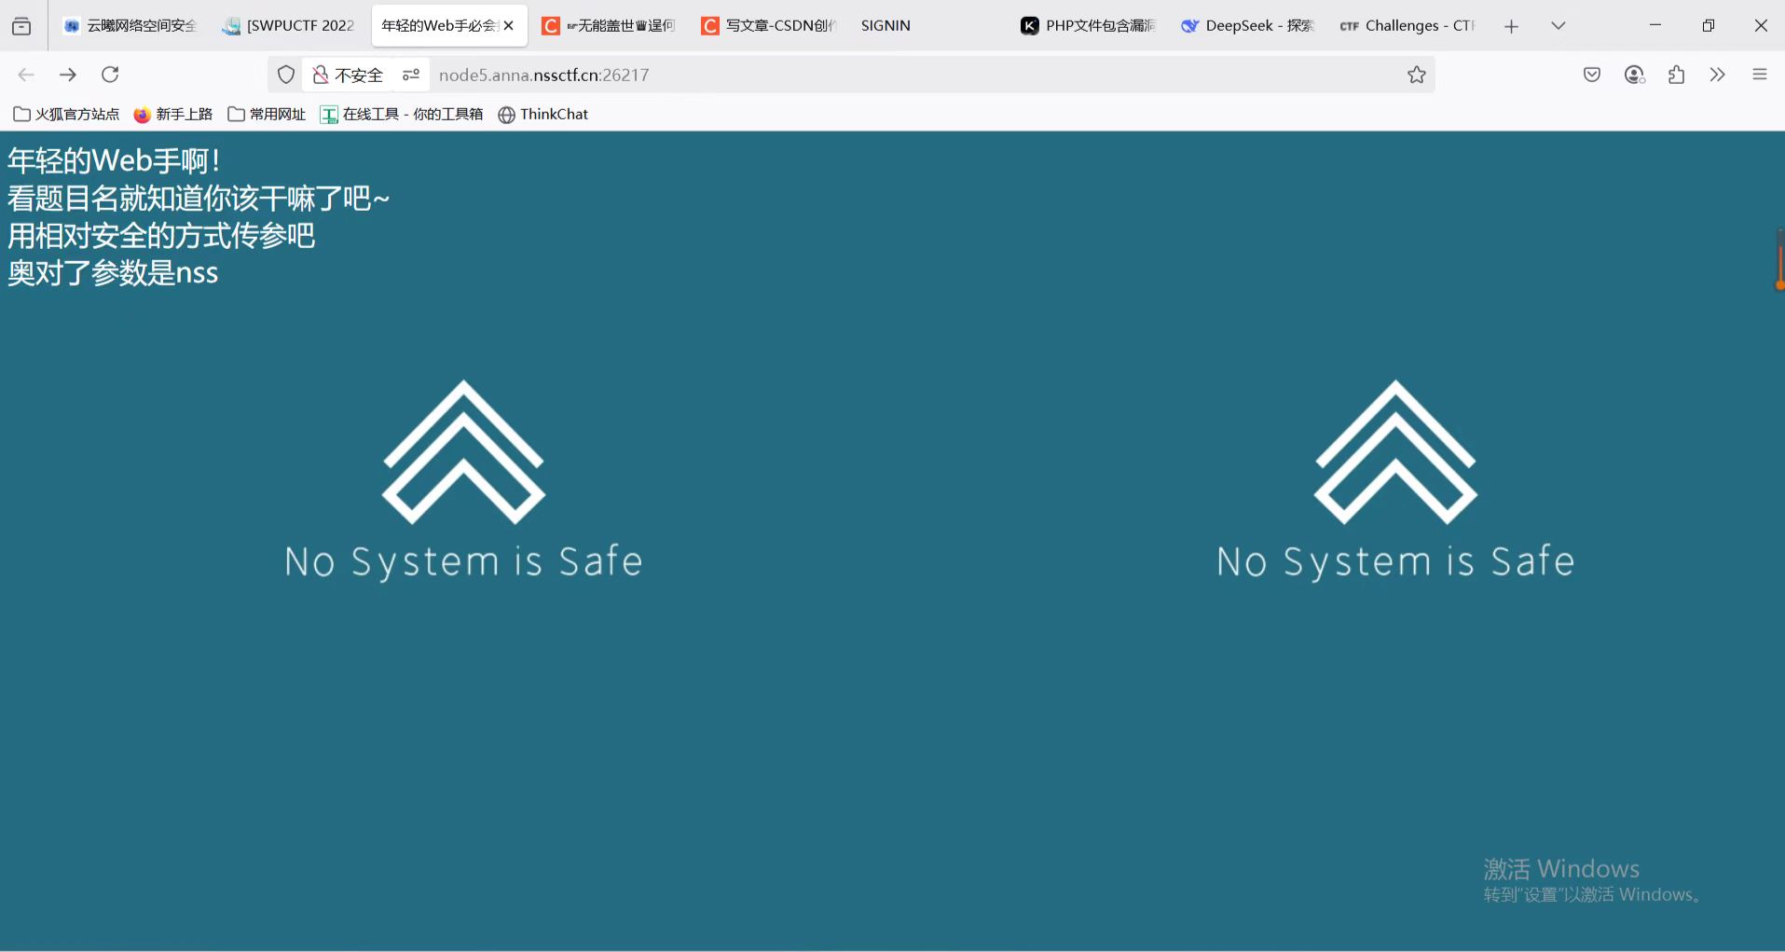Switch to the 云曦网络空间安全 tab
1785x952 pixels.
point(130,26)
